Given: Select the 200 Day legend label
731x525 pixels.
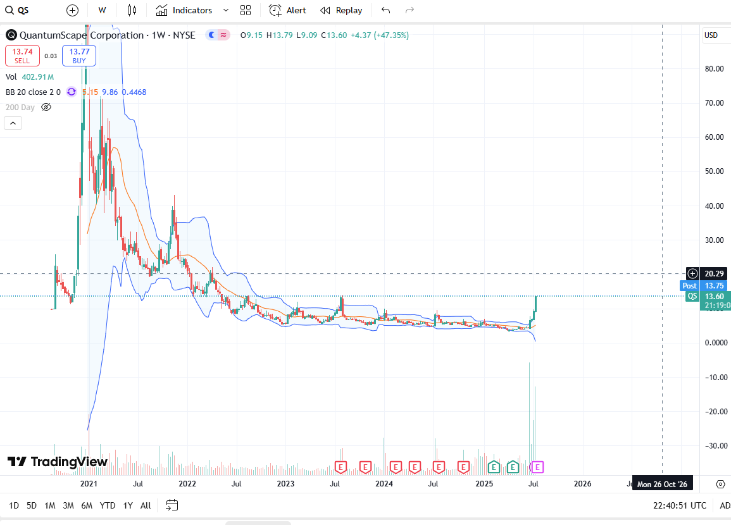Looking at the screenshot, I should (20, 107).
